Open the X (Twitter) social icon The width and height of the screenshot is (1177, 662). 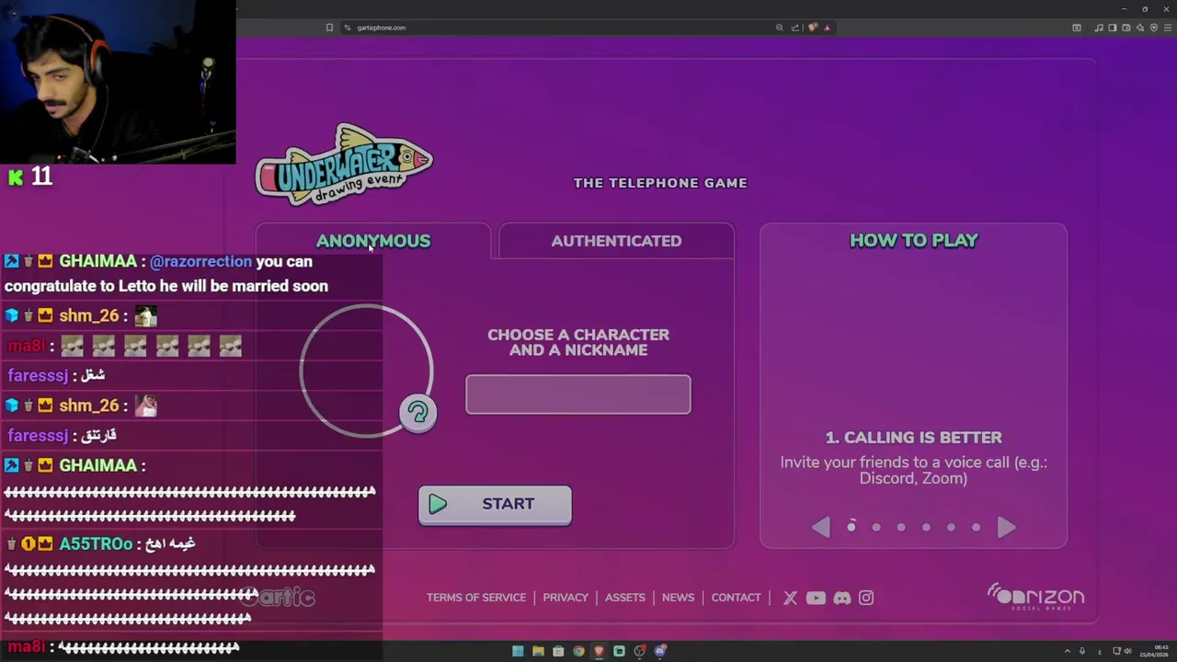point(790,598)
